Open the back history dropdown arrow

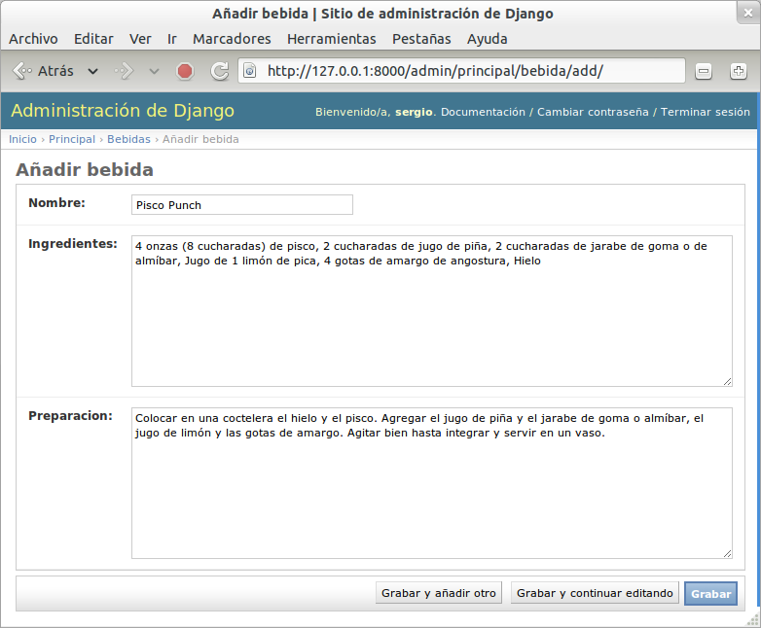tap(92, 71)
